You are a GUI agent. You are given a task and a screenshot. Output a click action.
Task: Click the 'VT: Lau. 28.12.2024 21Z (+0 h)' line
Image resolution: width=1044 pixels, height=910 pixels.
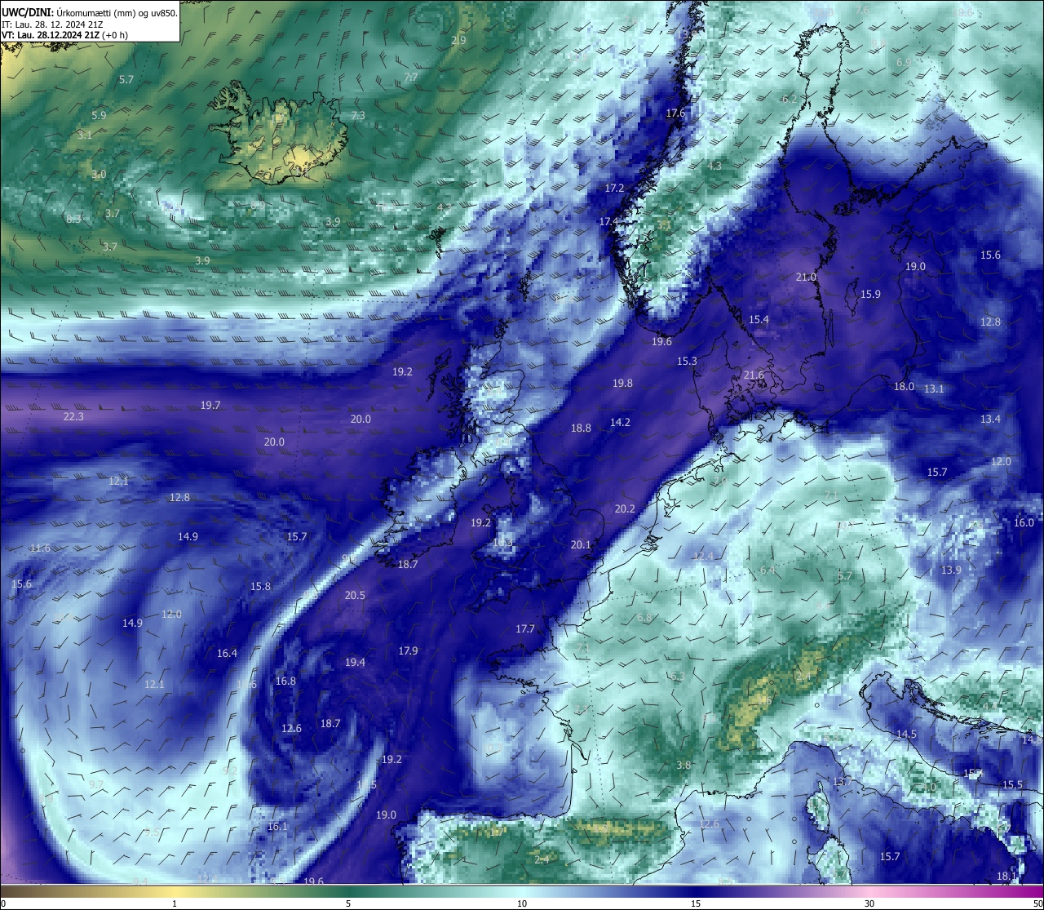(x=65, y=35)
